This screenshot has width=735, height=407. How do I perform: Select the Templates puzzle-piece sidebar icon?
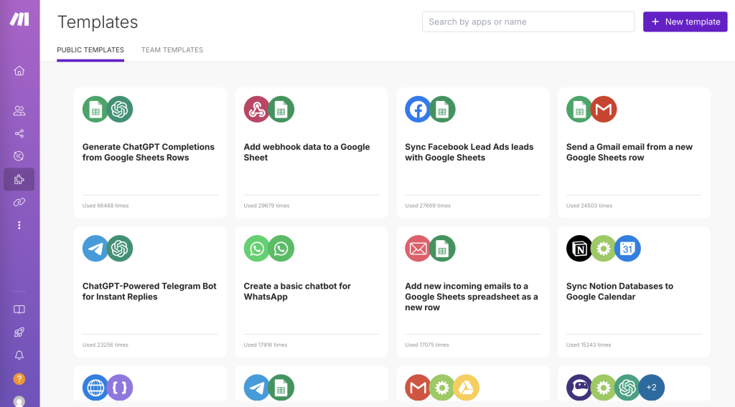coord(19,179)
